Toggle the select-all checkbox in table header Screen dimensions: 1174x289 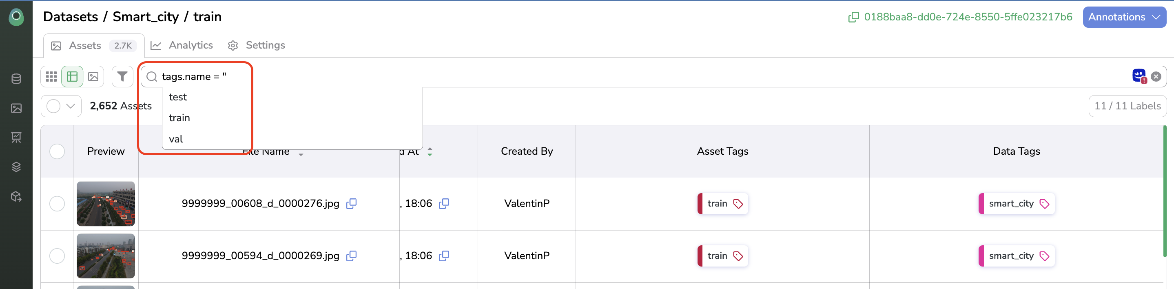(57, 151)
